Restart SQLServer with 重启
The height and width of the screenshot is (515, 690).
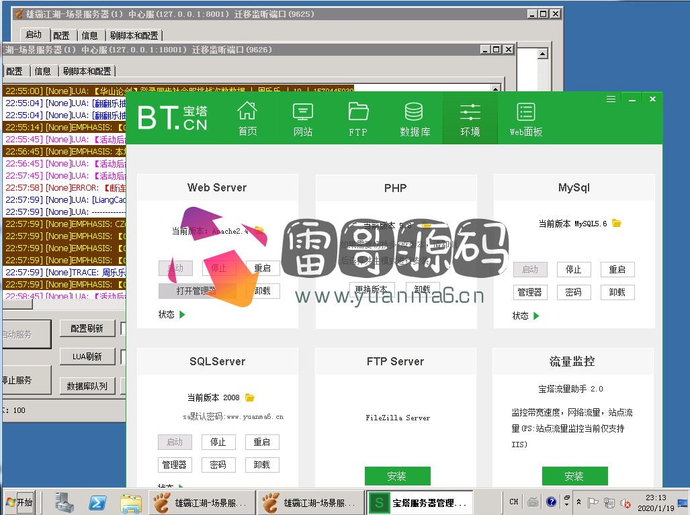(x=262, y=442)
